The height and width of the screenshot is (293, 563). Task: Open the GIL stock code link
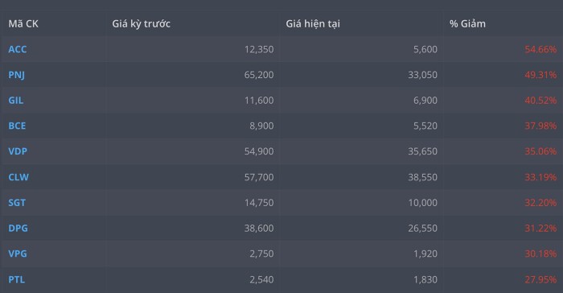click(16, 101)
